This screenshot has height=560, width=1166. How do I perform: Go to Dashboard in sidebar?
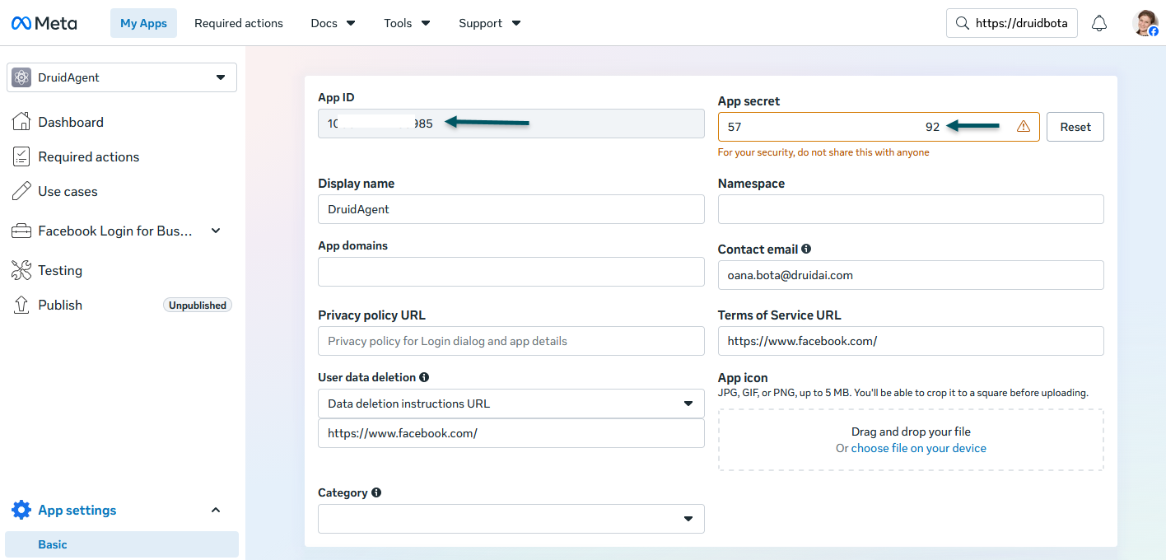click(71, 122)
